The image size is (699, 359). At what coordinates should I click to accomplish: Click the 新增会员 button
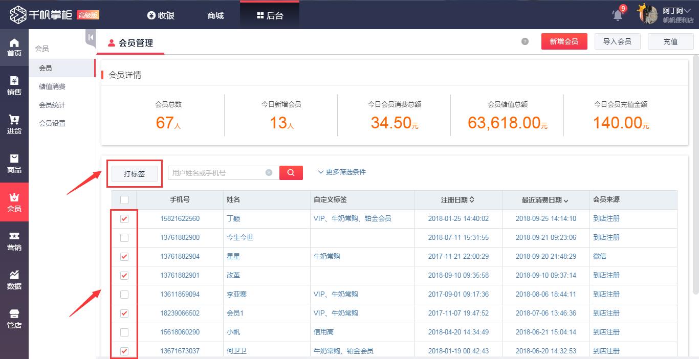coord(564,41)
